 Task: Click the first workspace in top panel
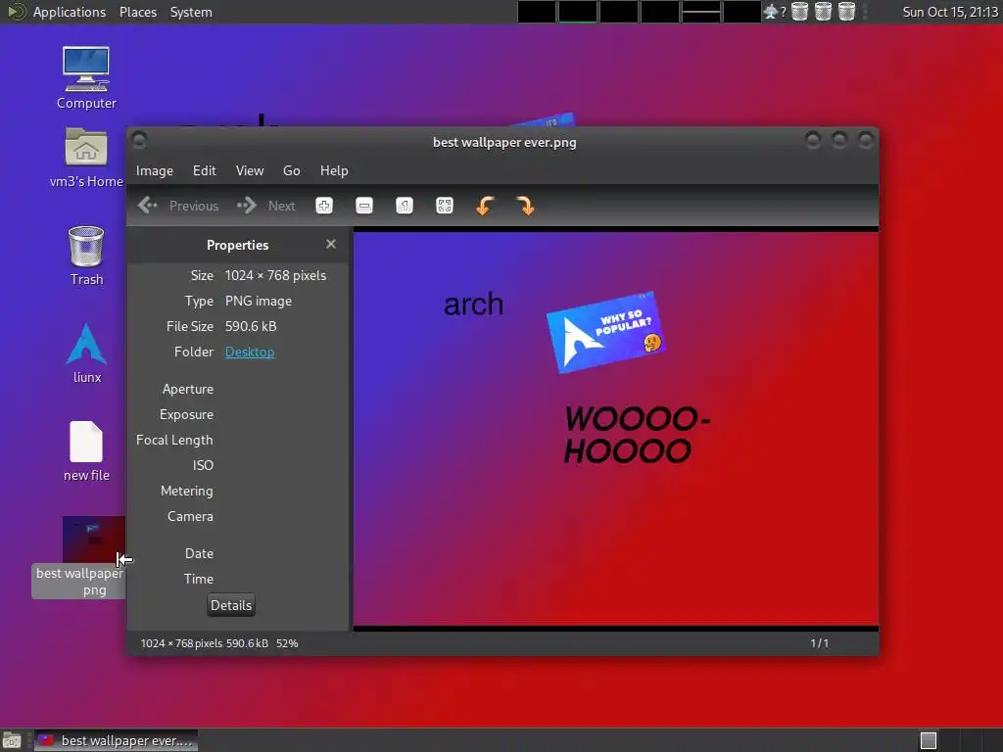537,12
